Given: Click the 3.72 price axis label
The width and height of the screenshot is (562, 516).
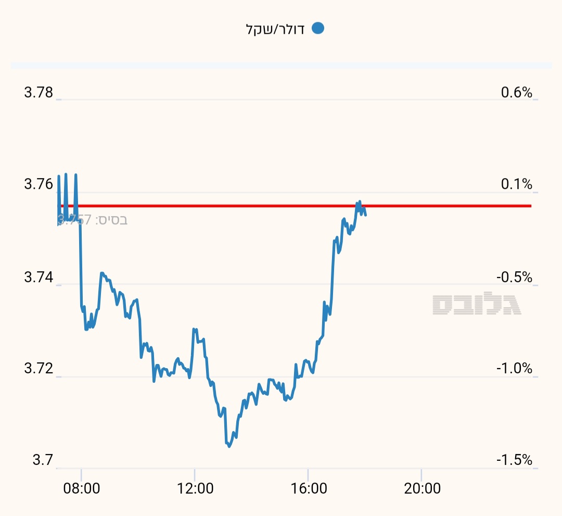Looking at the screenshot, I should pyautogui.click(x=39, y=369).
